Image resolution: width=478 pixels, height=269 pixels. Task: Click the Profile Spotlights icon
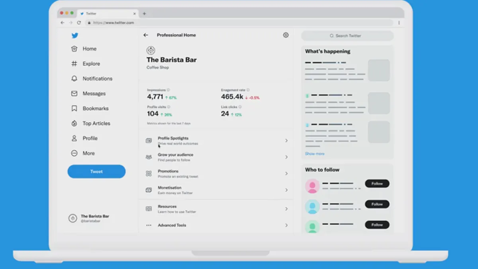(x=149, y=141)
